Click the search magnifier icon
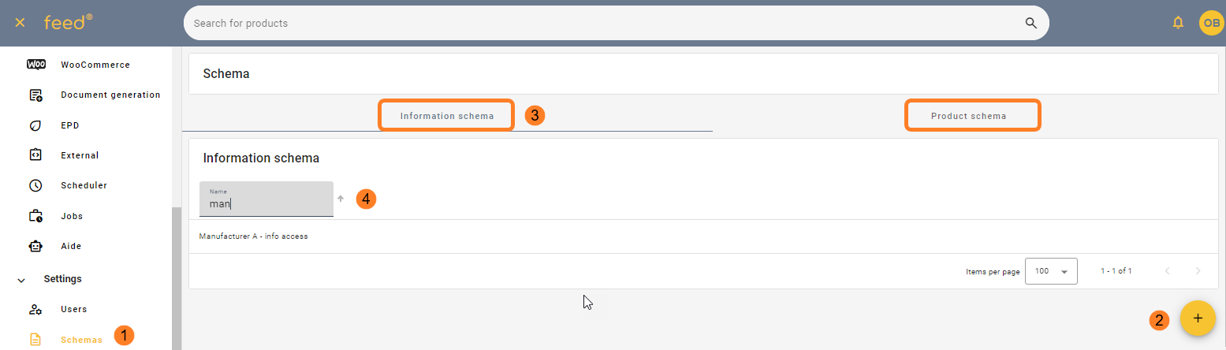Viewport: 1226px width, 350px height. point(1030,23)
